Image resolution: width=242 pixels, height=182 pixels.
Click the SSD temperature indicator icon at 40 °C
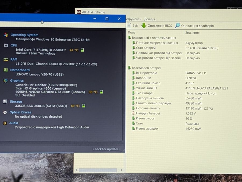[84, 106]
